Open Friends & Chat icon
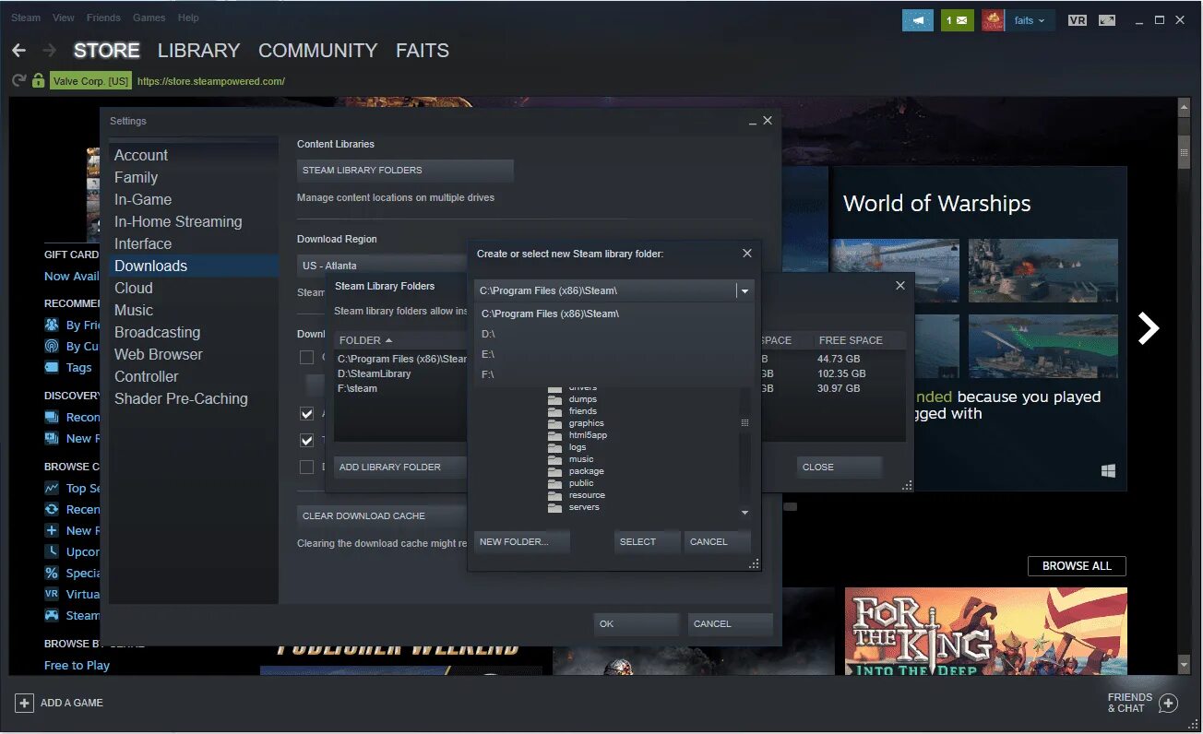Screen dimensions: 1203x734 1168,703
